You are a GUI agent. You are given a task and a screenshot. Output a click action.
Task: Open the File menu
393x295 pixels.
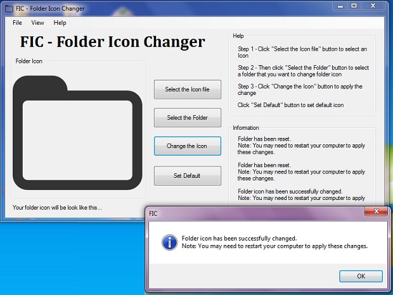(x=17, y=23)
